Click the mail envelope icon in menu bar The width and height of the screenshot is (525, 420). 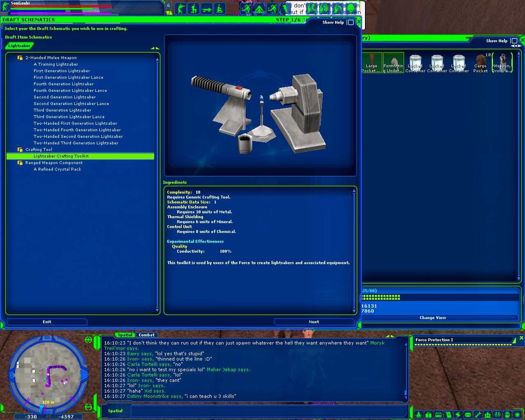point(468,414)
